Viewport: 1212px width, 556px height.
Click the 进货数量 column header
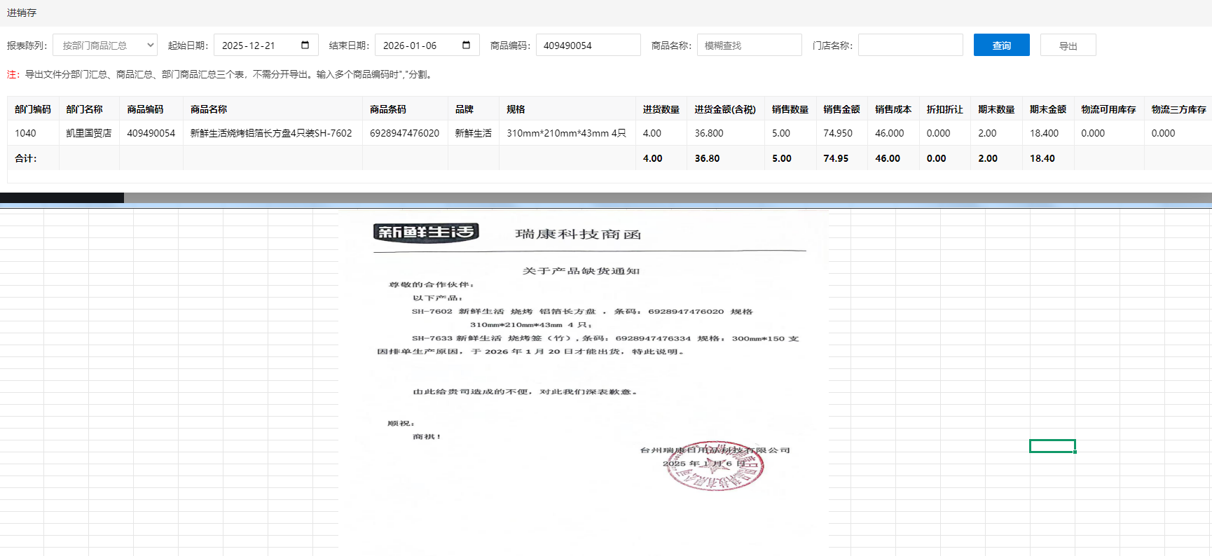(661, 109)
